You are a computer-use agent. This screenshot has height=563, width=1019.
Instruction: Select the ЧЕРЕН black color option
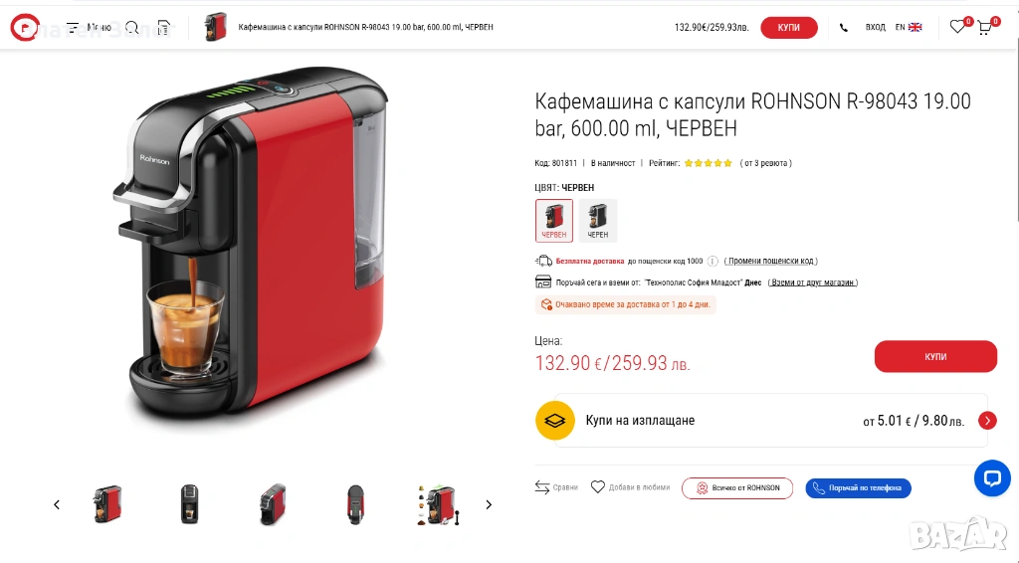(x=597, y=220)
